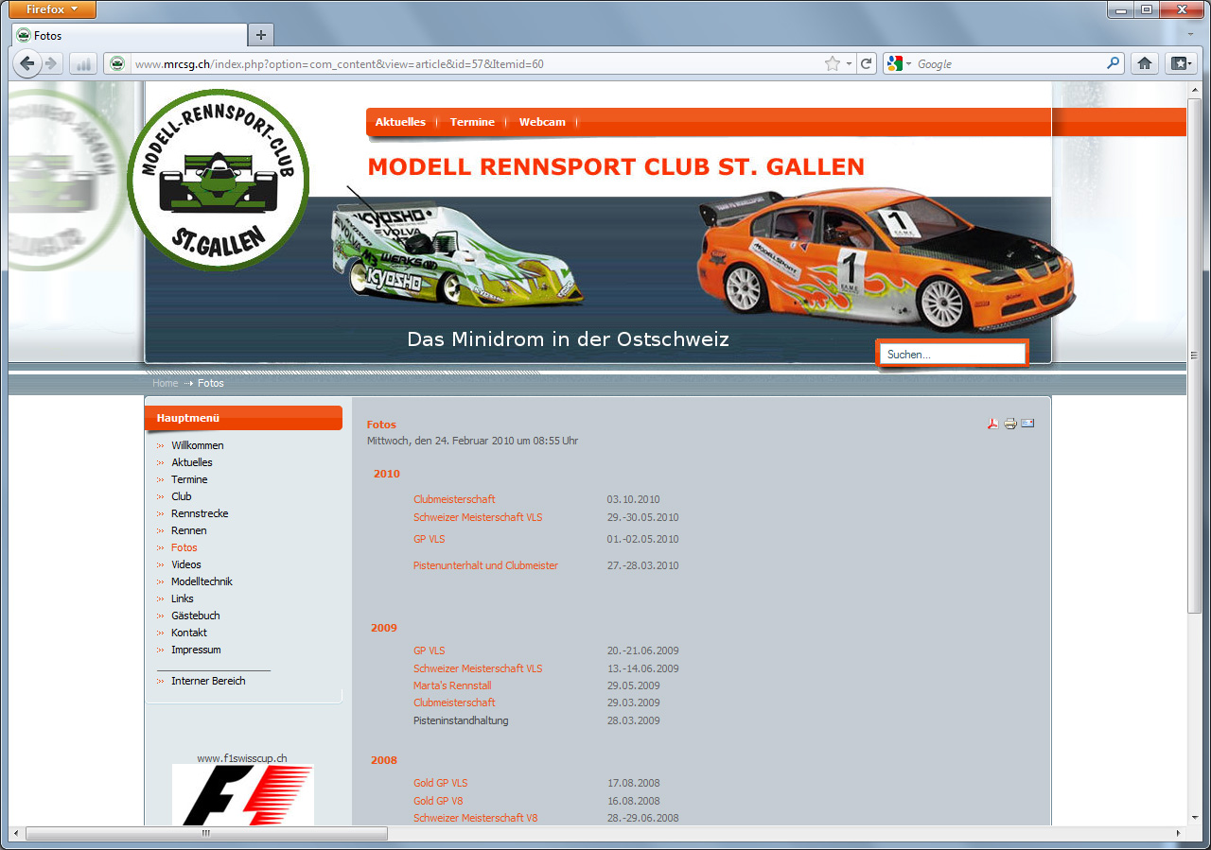Open 2010 Clubmeisterschaft photo gallery link
Viewport: 1211px width, 850px height.
pyautogui.click(x=454, y=499)
